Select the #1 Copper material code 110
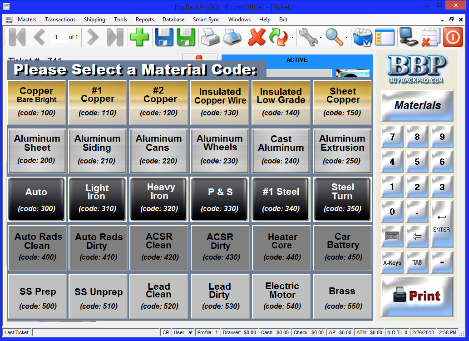This screenshot has height=341, width=469. [x=98, y=103]
